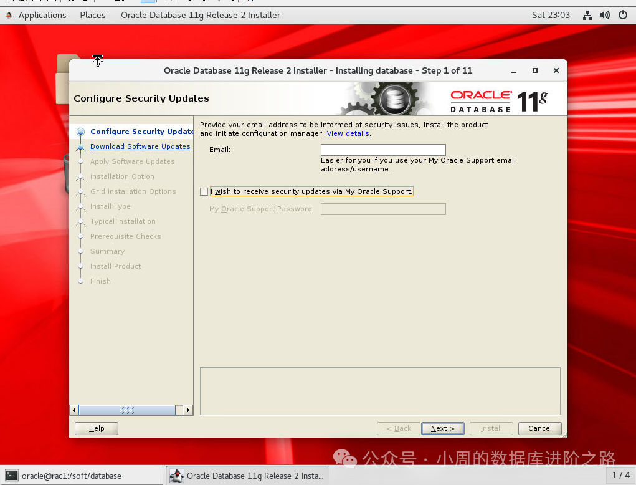Viewport: 636px width, 485px height.
Task: Click the Grid Installation Options step
Action: (133, 191)
